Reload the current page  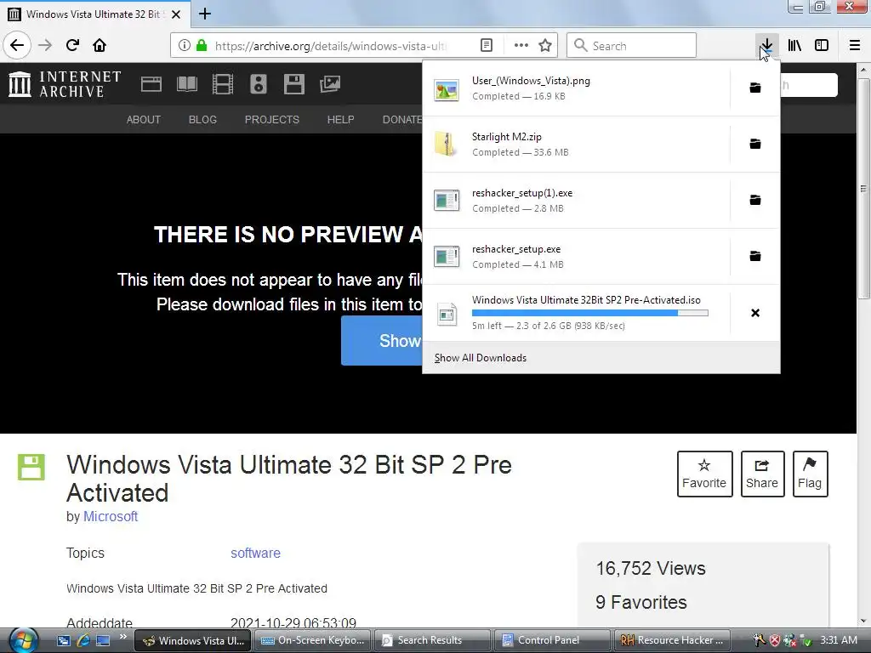coord(72,46)
